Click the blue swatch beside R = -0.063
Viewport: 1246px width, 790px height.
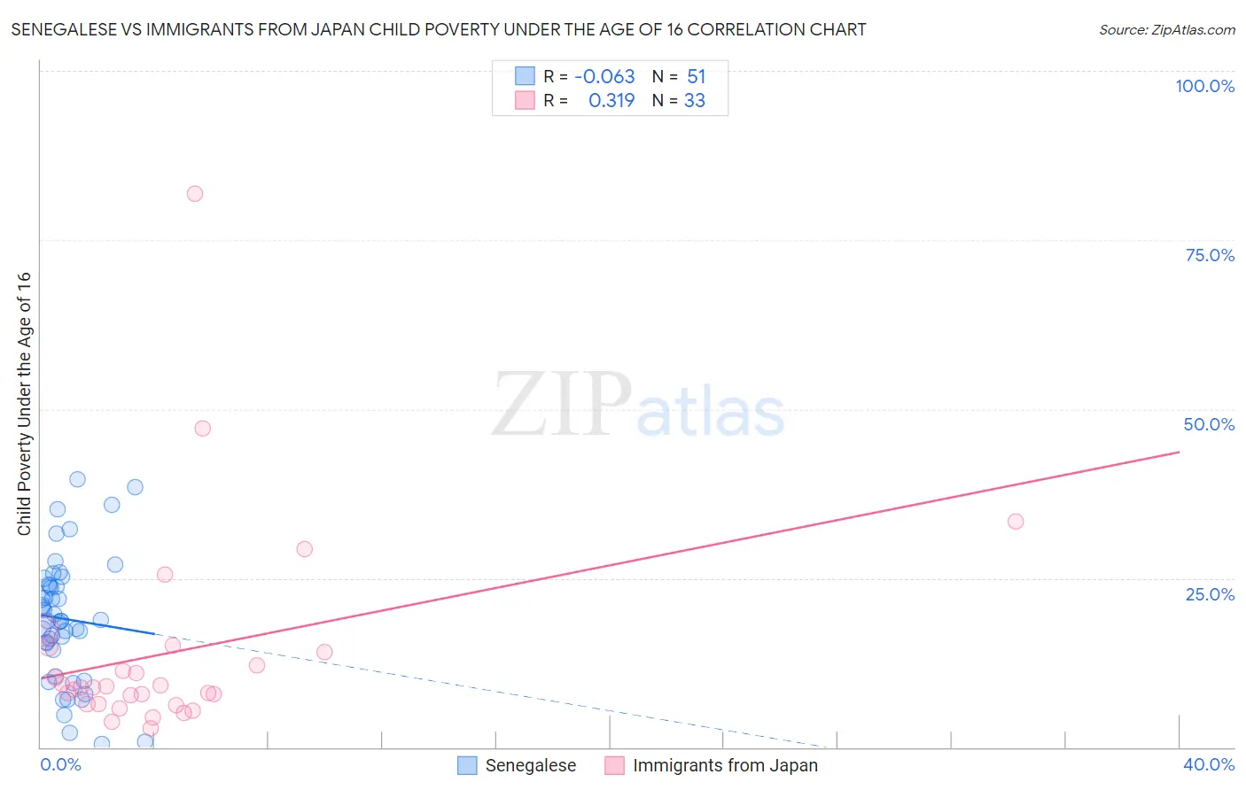tap(525, 76)
